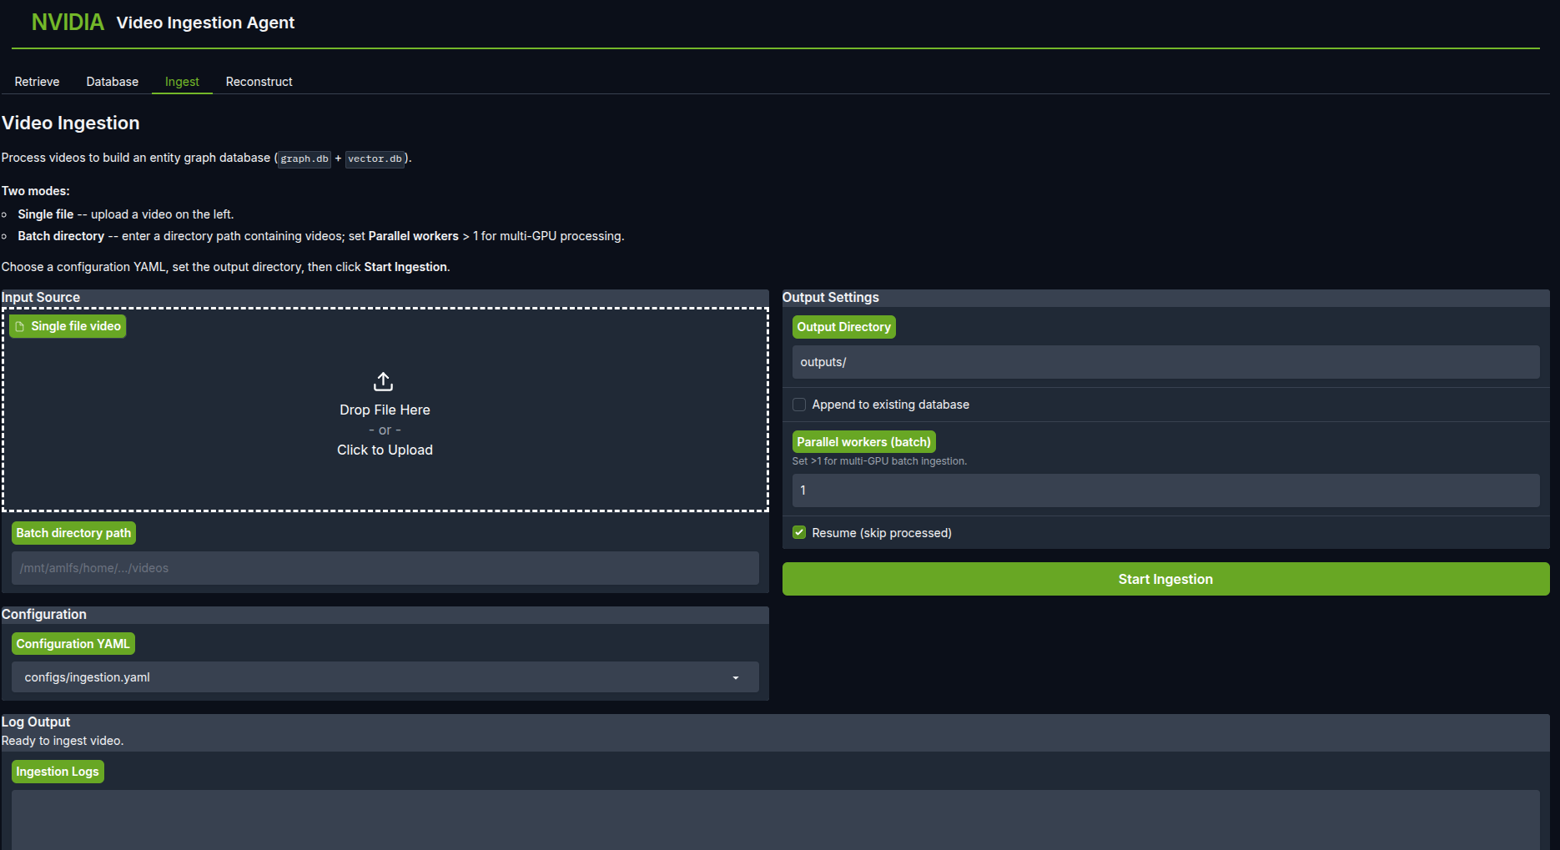Switch to the Database tab
Viewport: 1560px width, 850px height.
[112, 82]
